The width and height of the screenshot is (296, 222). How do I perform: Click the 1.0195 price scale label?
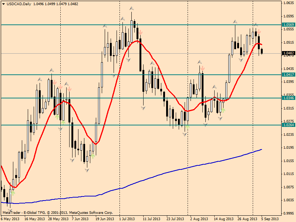pyautogui.click(x=289, y=148)
